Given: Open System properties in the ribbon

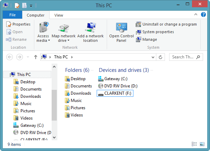Looking at the screenshot, I should click(155, 32).
